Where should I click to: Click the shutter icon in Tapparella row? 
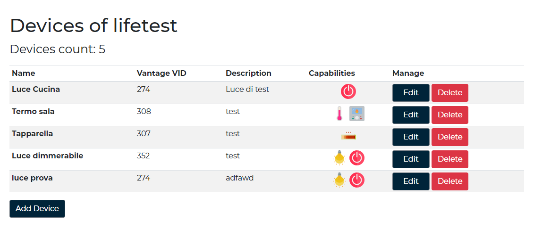point(348,136)
